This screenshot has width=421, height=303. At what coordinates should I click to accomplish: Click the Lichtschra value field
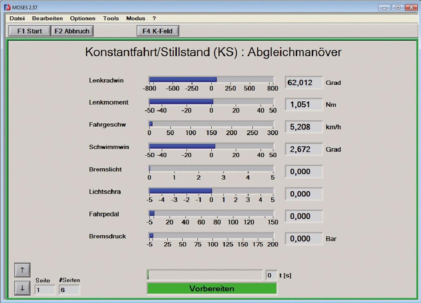tap(304, 194)
